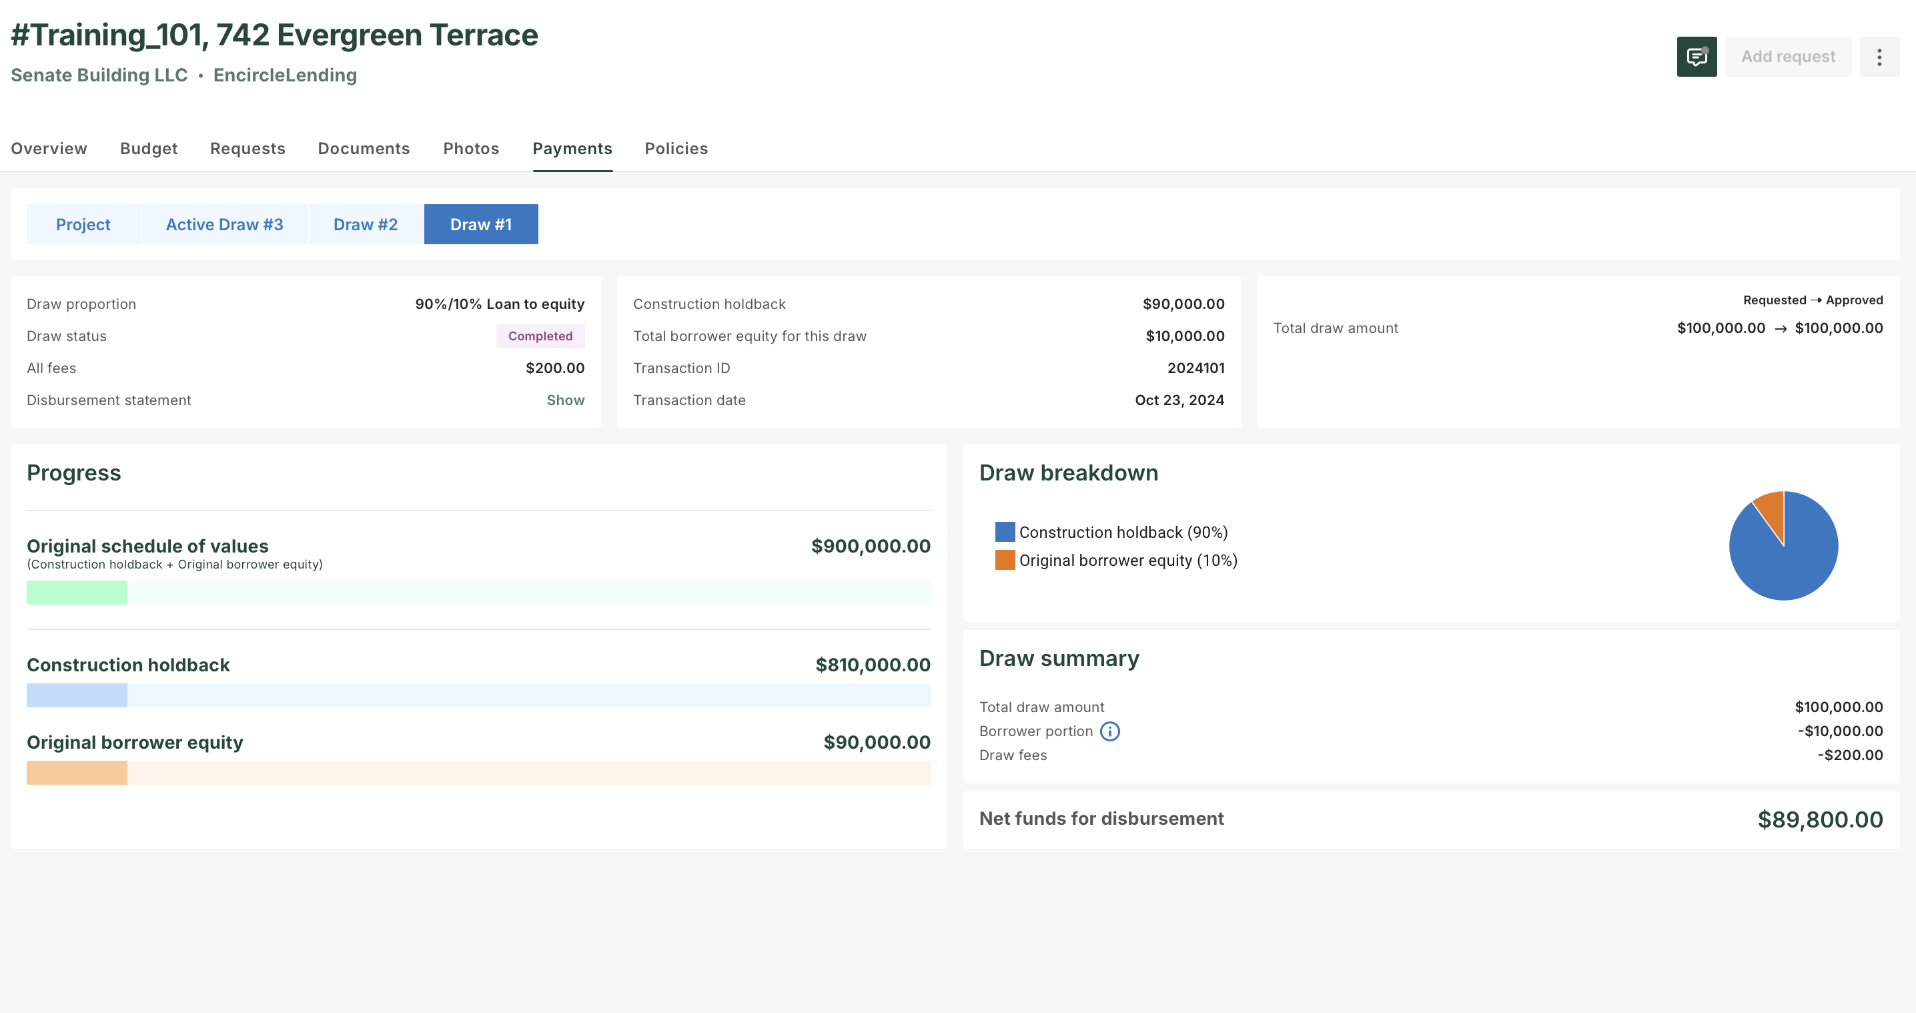Click the Completed status badge
The width and height of the screenshot is (1916, 1013).
tap(540, 336)
